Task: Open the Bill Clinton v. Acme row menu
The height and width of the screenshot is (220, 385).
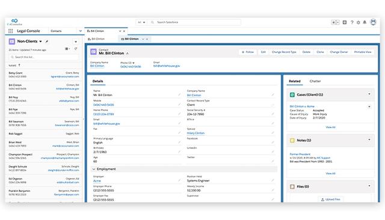Action: pyautogui.click(x=369, y=106)
